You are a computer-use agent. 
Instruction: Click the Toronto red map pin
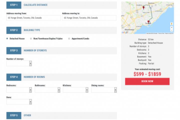pos(148,22)
